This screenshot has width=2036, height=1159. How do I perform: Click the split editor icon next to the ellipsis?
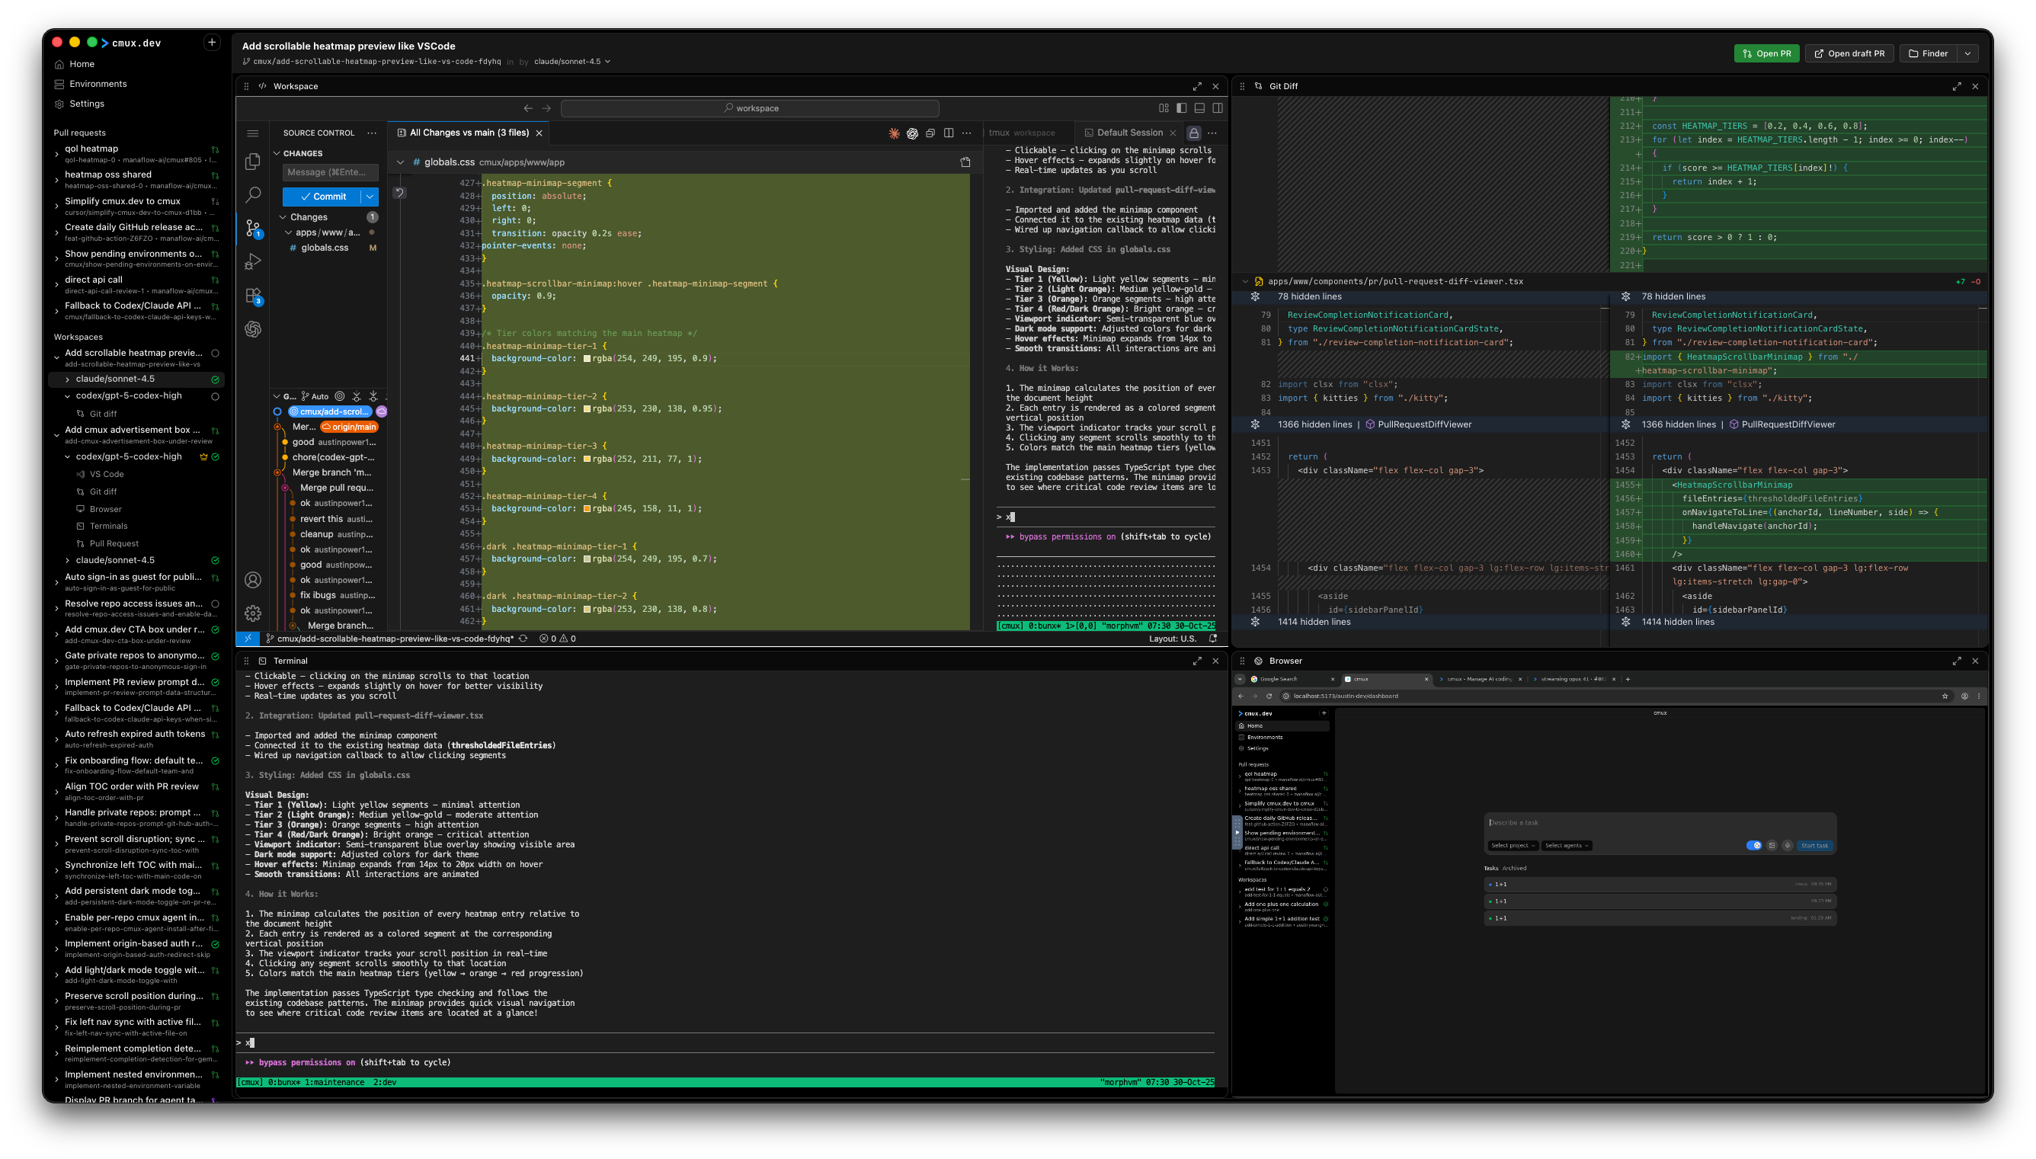[x=949, y=133]
